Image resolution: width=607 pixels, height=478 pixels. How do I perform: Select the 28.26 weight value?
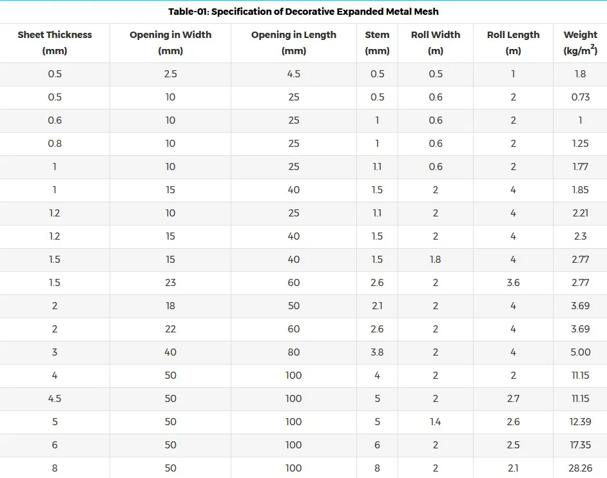581,468
